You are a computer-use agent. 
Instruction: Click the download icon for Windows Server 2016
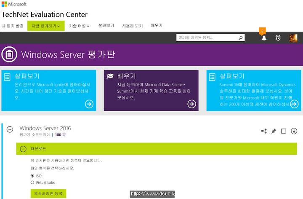[294, 131]
